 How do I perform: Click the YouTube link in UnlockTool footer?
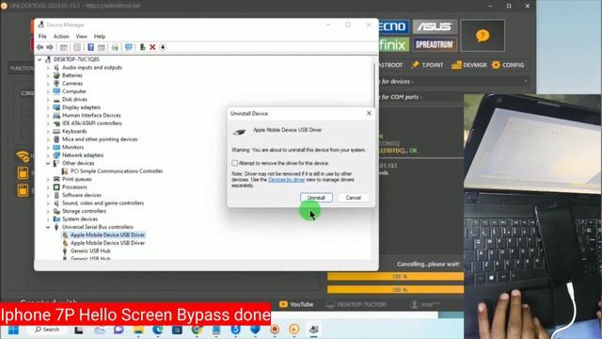pos(296,304)
